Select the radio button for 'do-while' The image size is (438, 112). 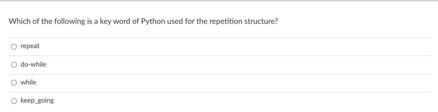pyautogui.click(x=14, y=65)
